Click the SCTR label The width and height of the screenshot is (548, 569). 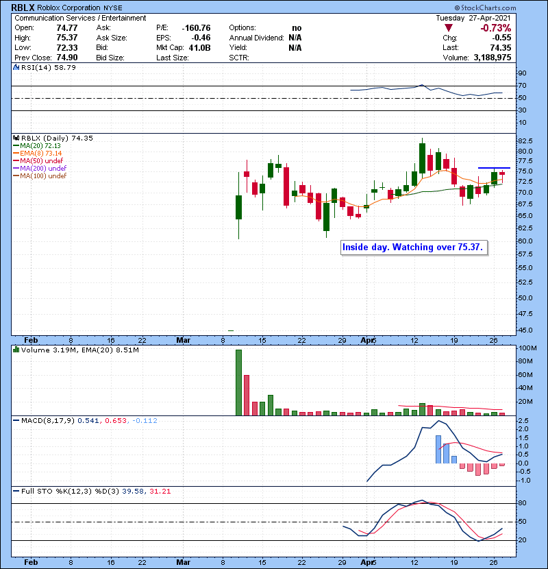pyautogui.click(x=239, y=58)
